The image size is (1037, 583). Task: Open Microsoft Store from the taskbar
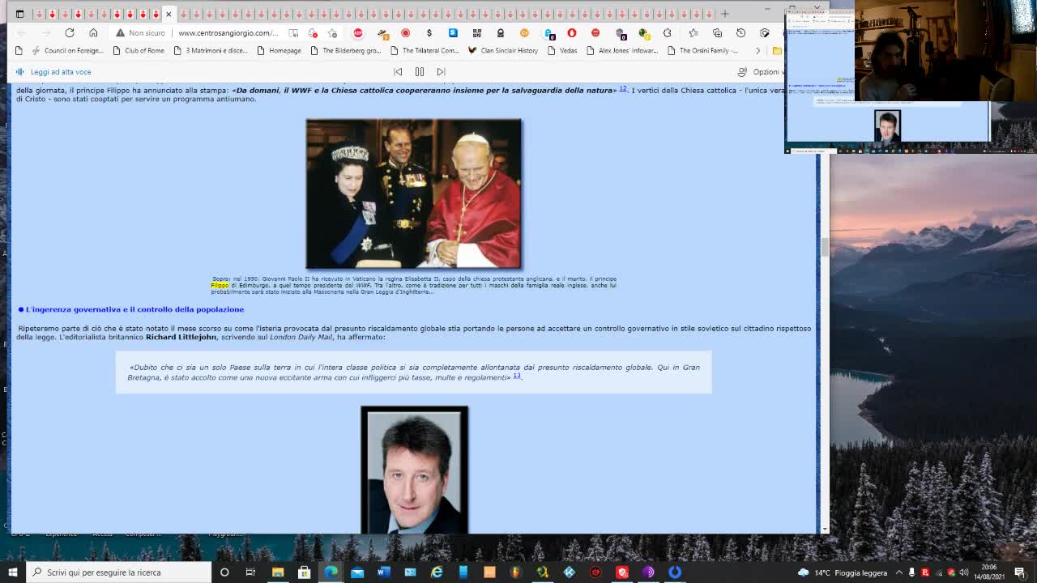tap(305, 572)
